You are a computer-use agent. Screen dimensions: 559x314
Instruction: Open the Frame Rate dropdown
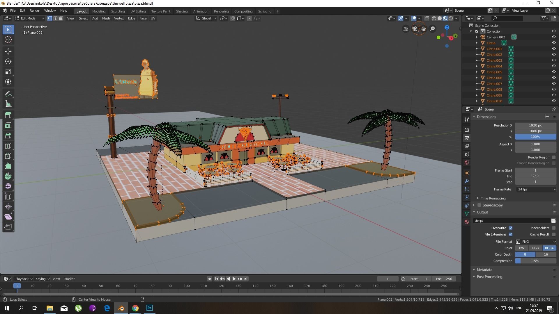pyautogui.click(x=536, y=189)
